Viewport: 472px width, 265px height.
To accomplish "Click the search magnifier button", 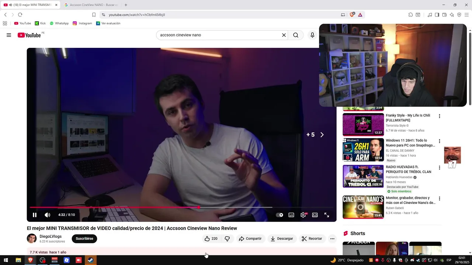I will point(296,35).
